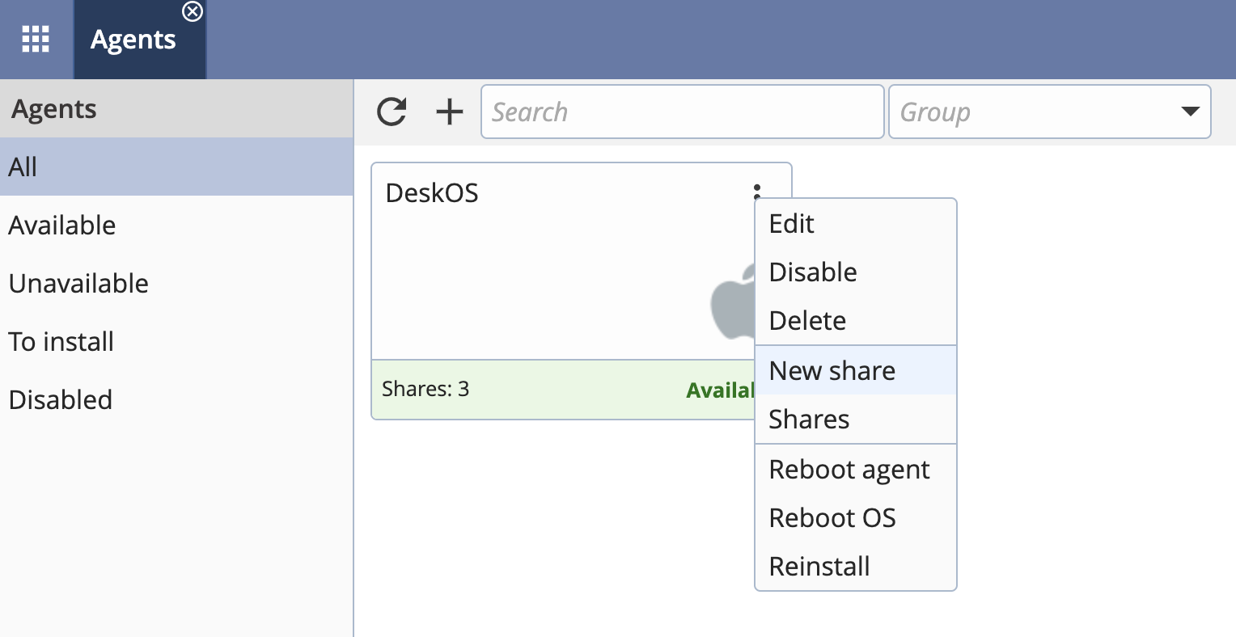Click inside the Search field

click(682, 112)
